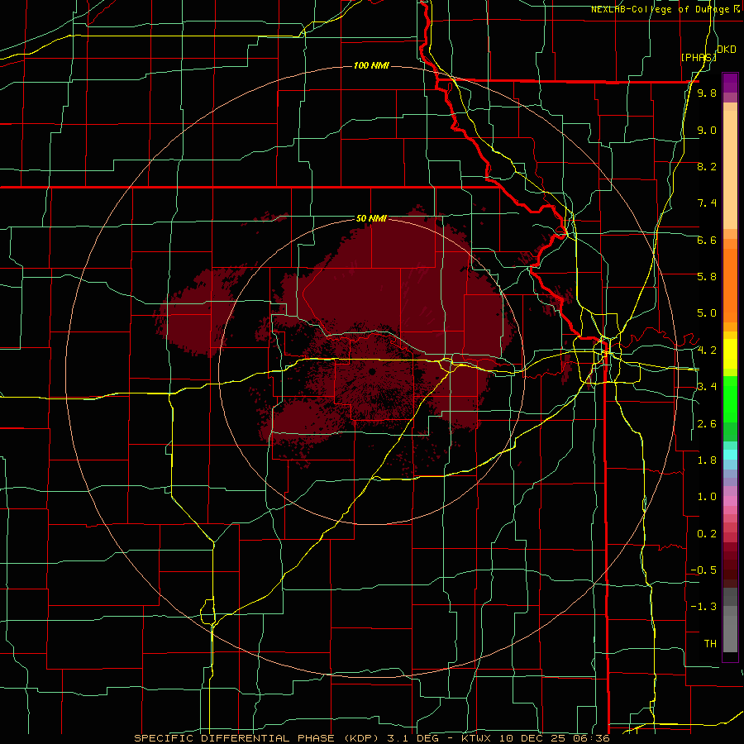This screenshot has width=744, height=744.
Task: Click the 1.8 value on the scale
Action: [707, 460]
